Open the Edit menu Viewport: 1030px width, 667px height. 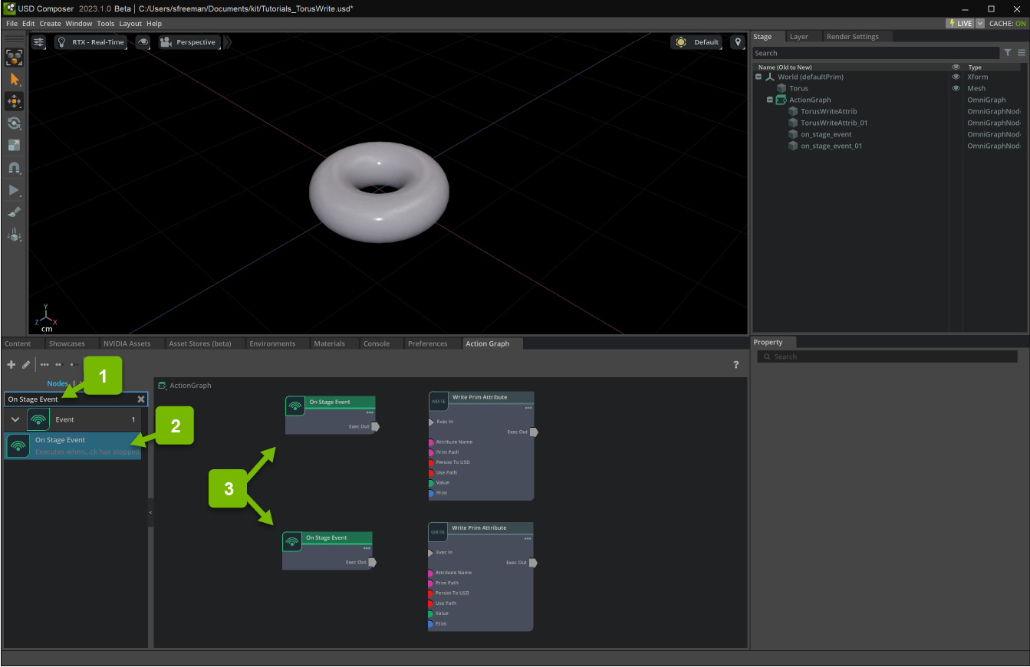point(28,24)
